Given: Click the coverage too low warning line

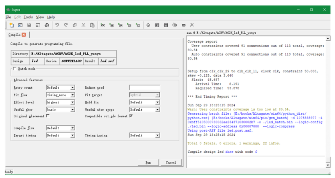Looking at the screenshot, I should (239, 110).
